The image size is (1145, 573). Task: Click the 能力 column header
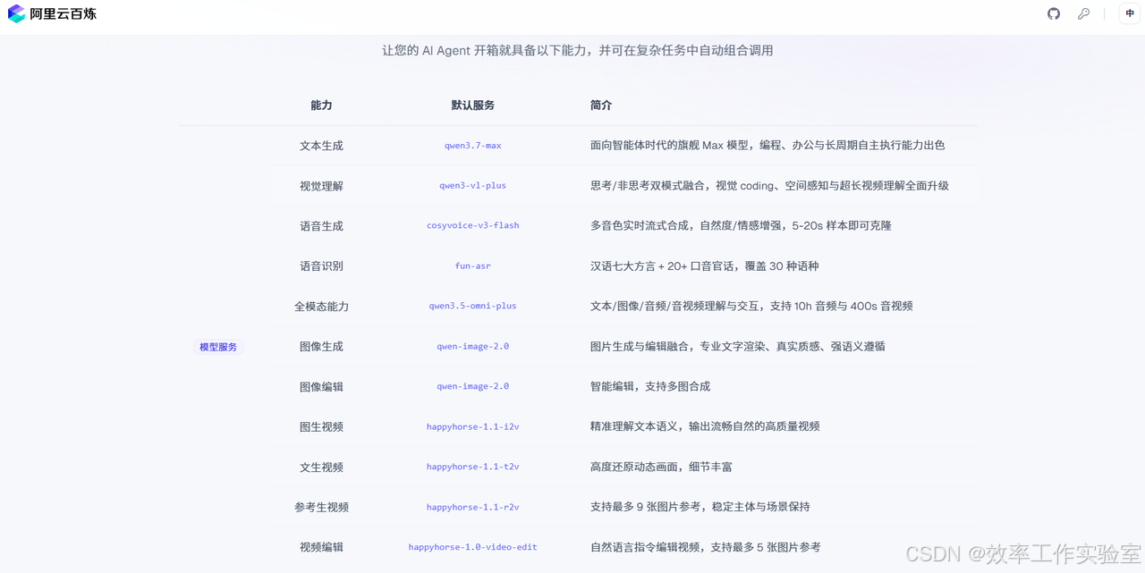[321, 105]
